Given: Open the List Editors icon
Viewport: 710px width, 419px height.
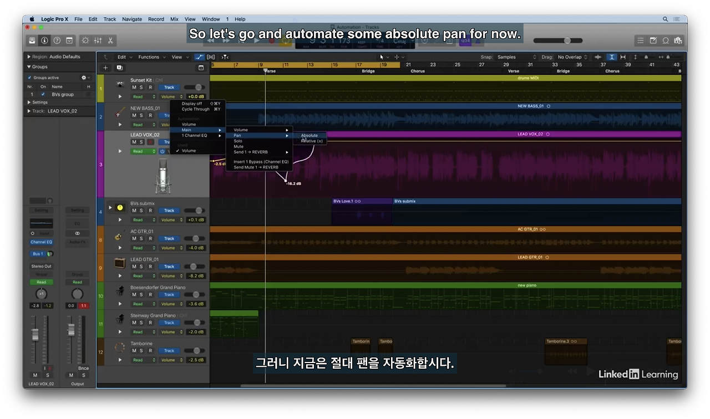Looking at the screenshot, I should click(641, 40).
